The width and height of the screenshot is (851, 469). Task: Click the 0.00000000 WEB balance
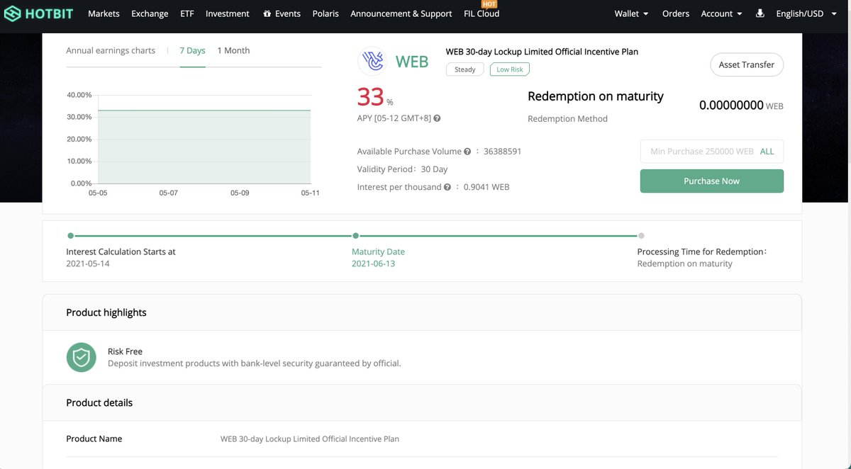741,106
